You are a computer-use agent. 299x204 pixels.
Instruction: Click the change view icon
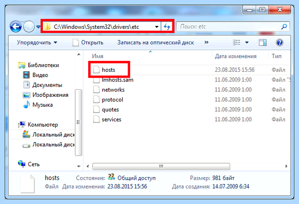pyautogui.click(x=237, y=42)
